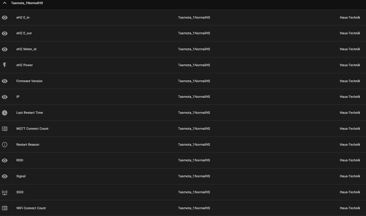
Task: Open the IP entity entry
Action: [x=18, y=97]
